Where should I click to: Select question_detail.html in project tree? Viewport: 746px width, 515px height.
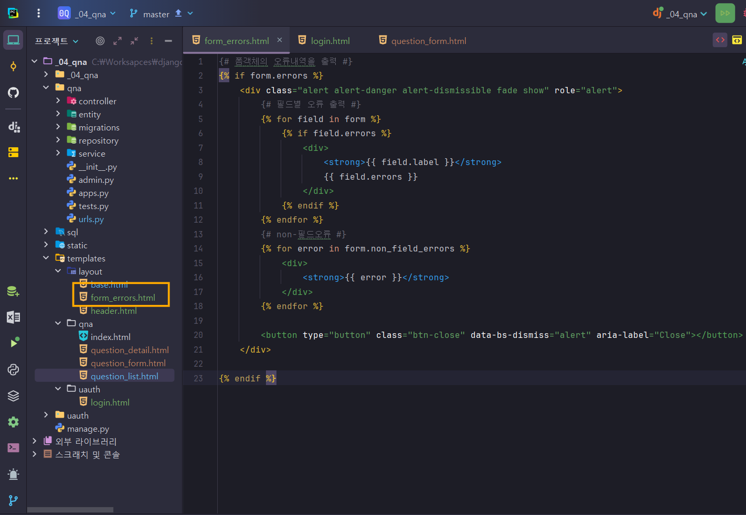130,350
